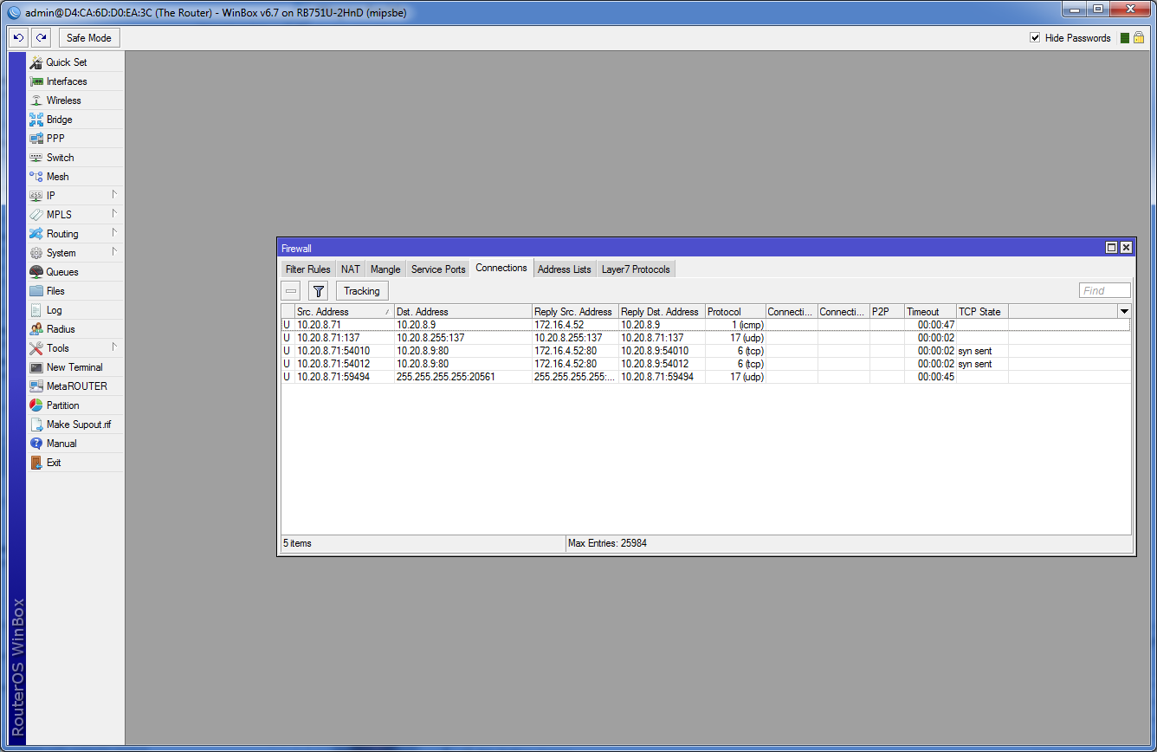Image resolution: width=1157 pixels, height=752 pixels.
Task: Open the column selector dropdown arrow
Action: pyautogui.click(x=1124, y=311)
